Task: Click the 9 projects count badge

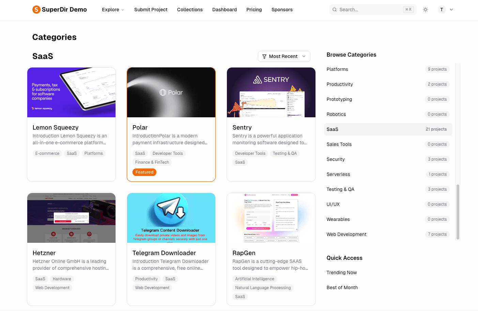Action: tap(437, 69)
